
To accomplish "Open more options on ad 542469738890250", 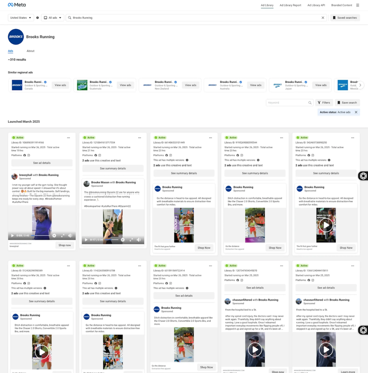I will click(353, 138).
